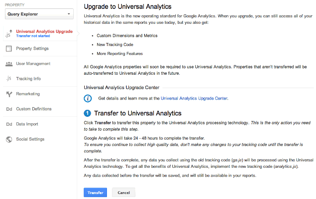
Task: Click the Social Settings globe icon
Action: tap(8, 140)
